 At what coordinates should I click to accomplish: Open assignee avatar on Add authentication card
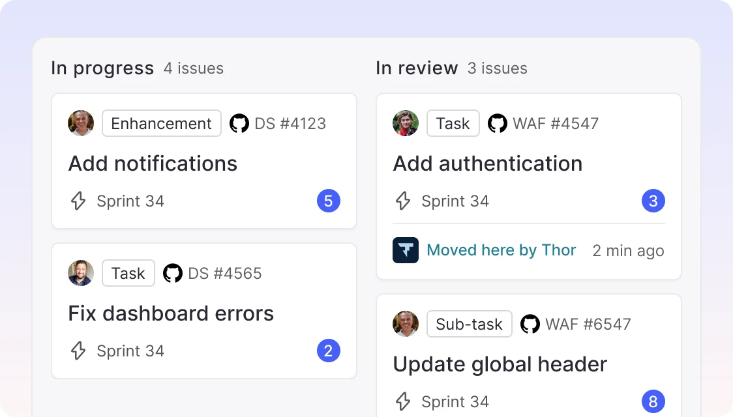pyautogui.click(x=405, y=123)
